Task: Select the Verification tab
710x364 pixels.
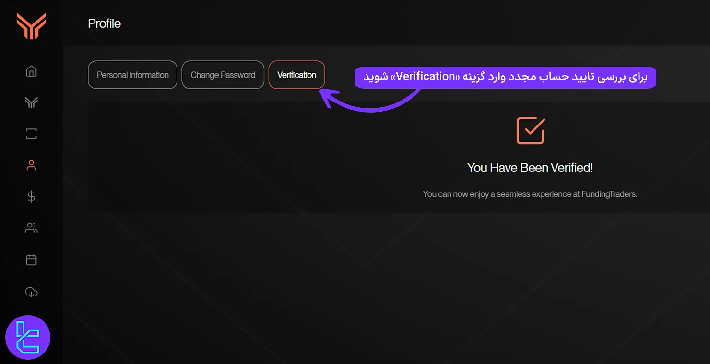Action: (x=296, y=75)
